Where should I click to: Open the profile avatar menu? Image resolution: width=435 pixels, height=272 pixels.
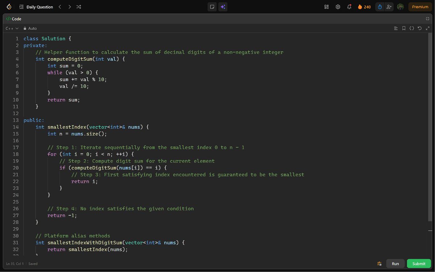point(401,7)
